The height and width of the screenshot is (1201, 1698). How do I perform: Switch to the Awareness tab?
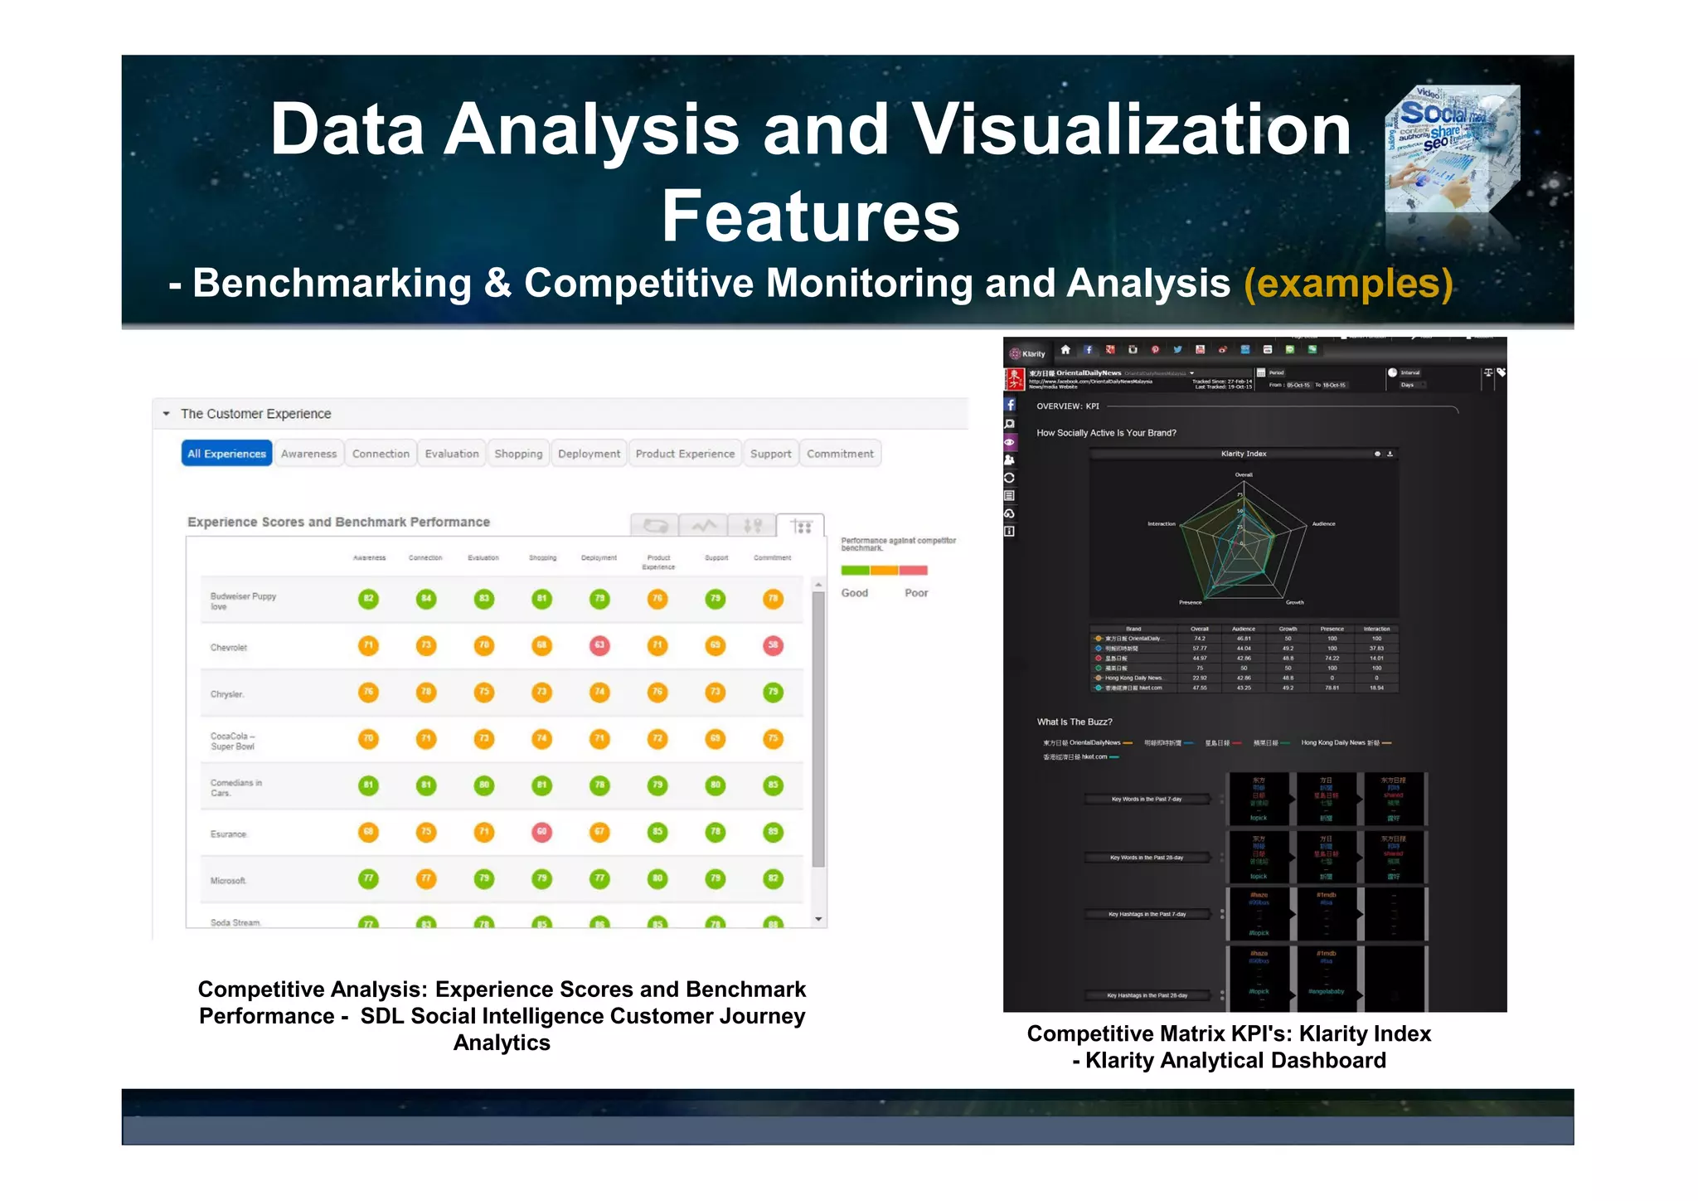[x=308, y=454]
